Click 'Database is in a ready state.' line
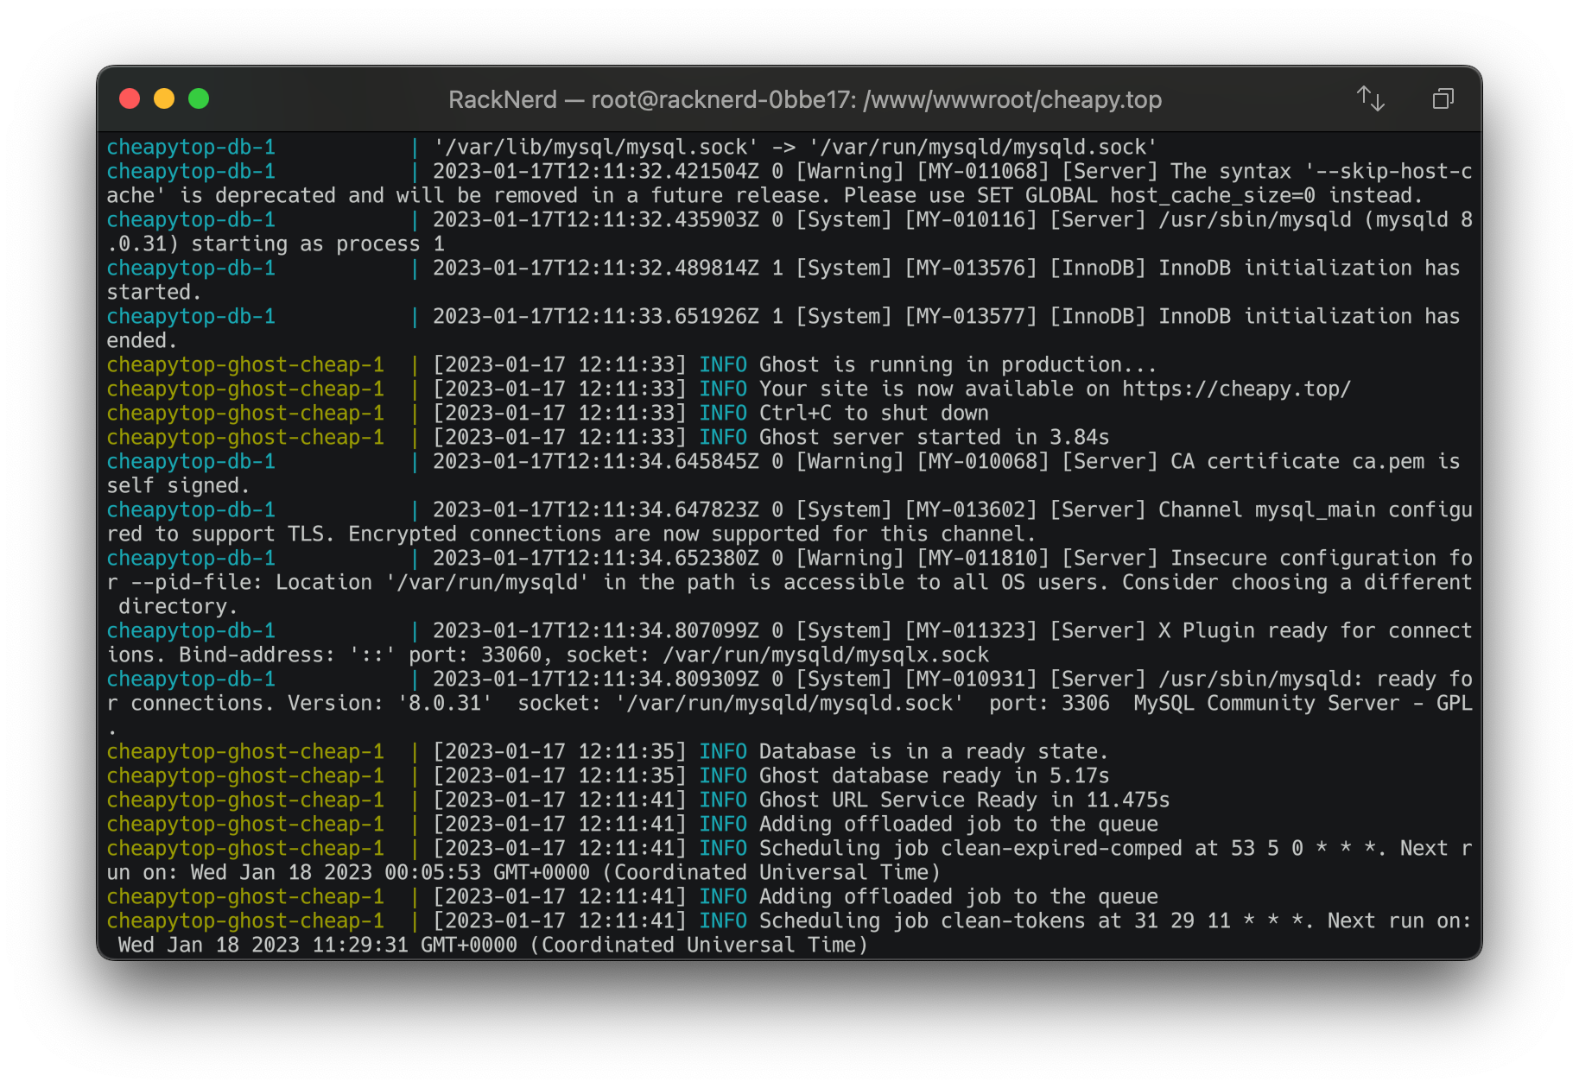The height and width of the screenshot is (1088, 1579). point(933,751)
